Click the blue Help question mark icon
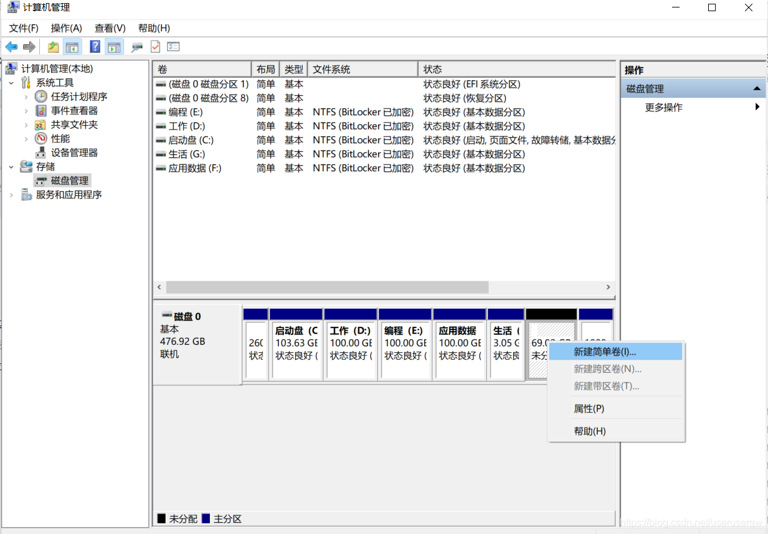This screenshot has height=534, width=768. [95, 47]
